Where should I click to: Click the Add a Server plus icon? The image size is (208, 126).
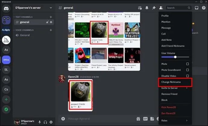point(6,99)
